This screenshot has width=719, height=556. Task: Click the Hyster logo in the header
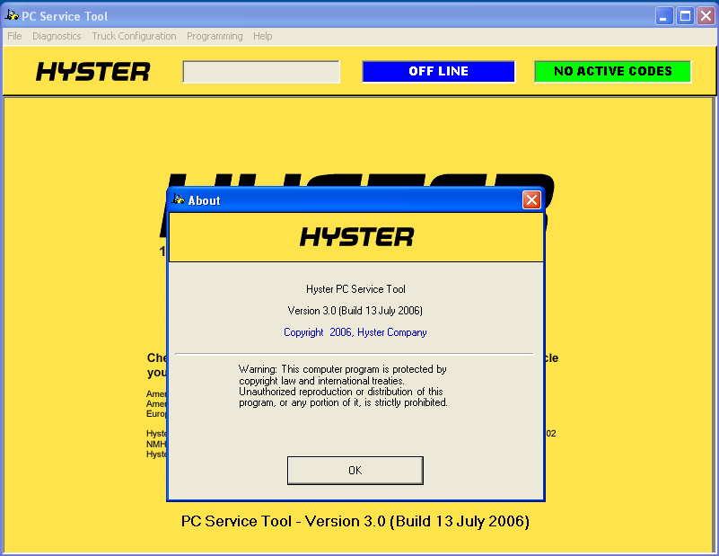[93, 72]
